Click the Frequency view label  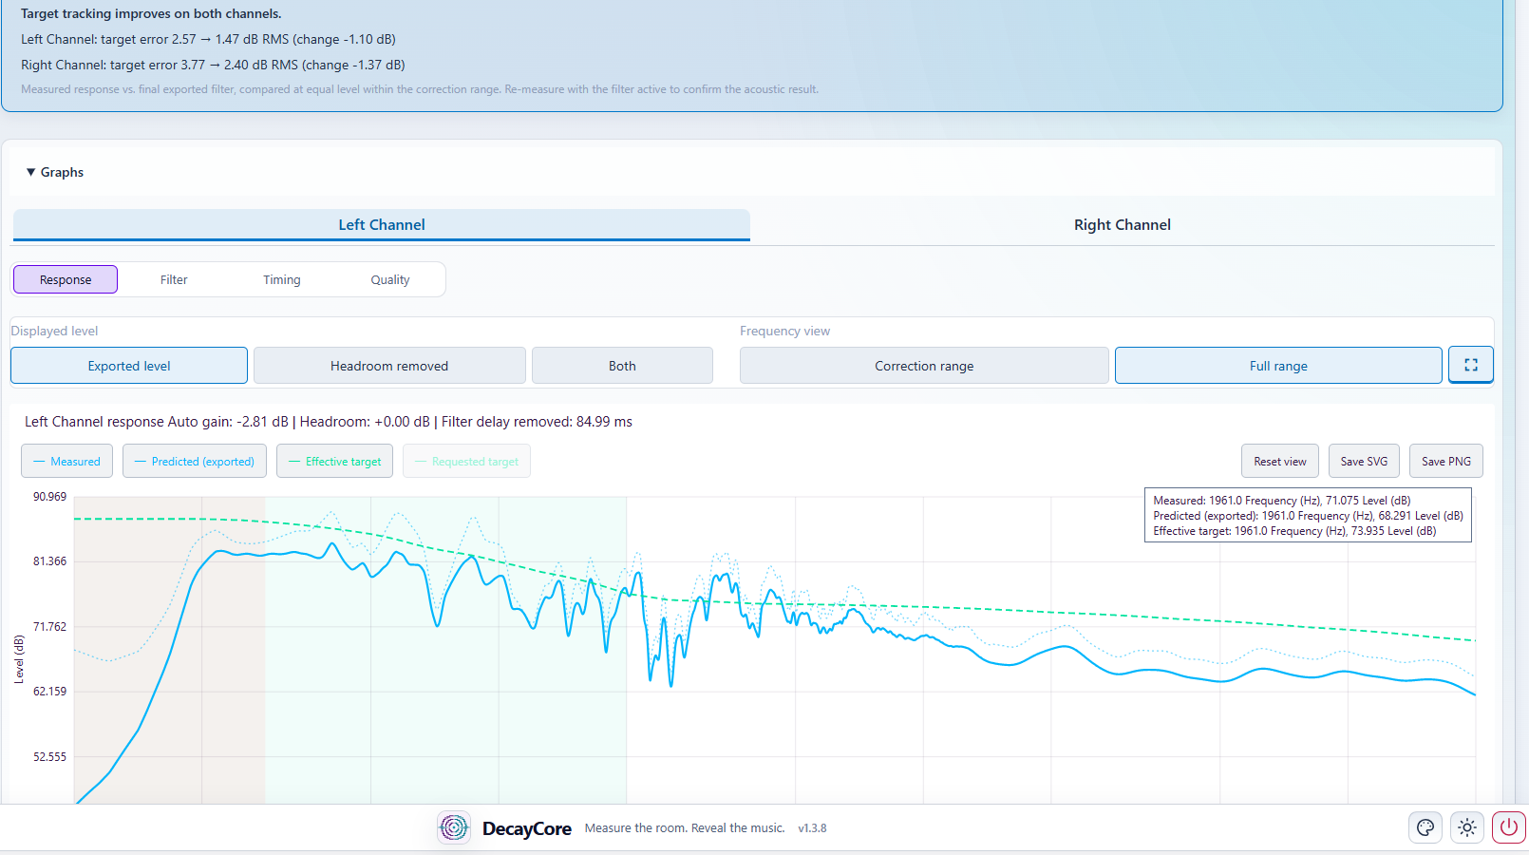point(784,331)
